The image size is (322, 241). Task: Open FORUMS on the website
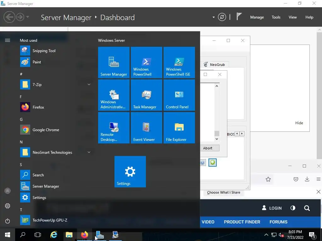279,222
